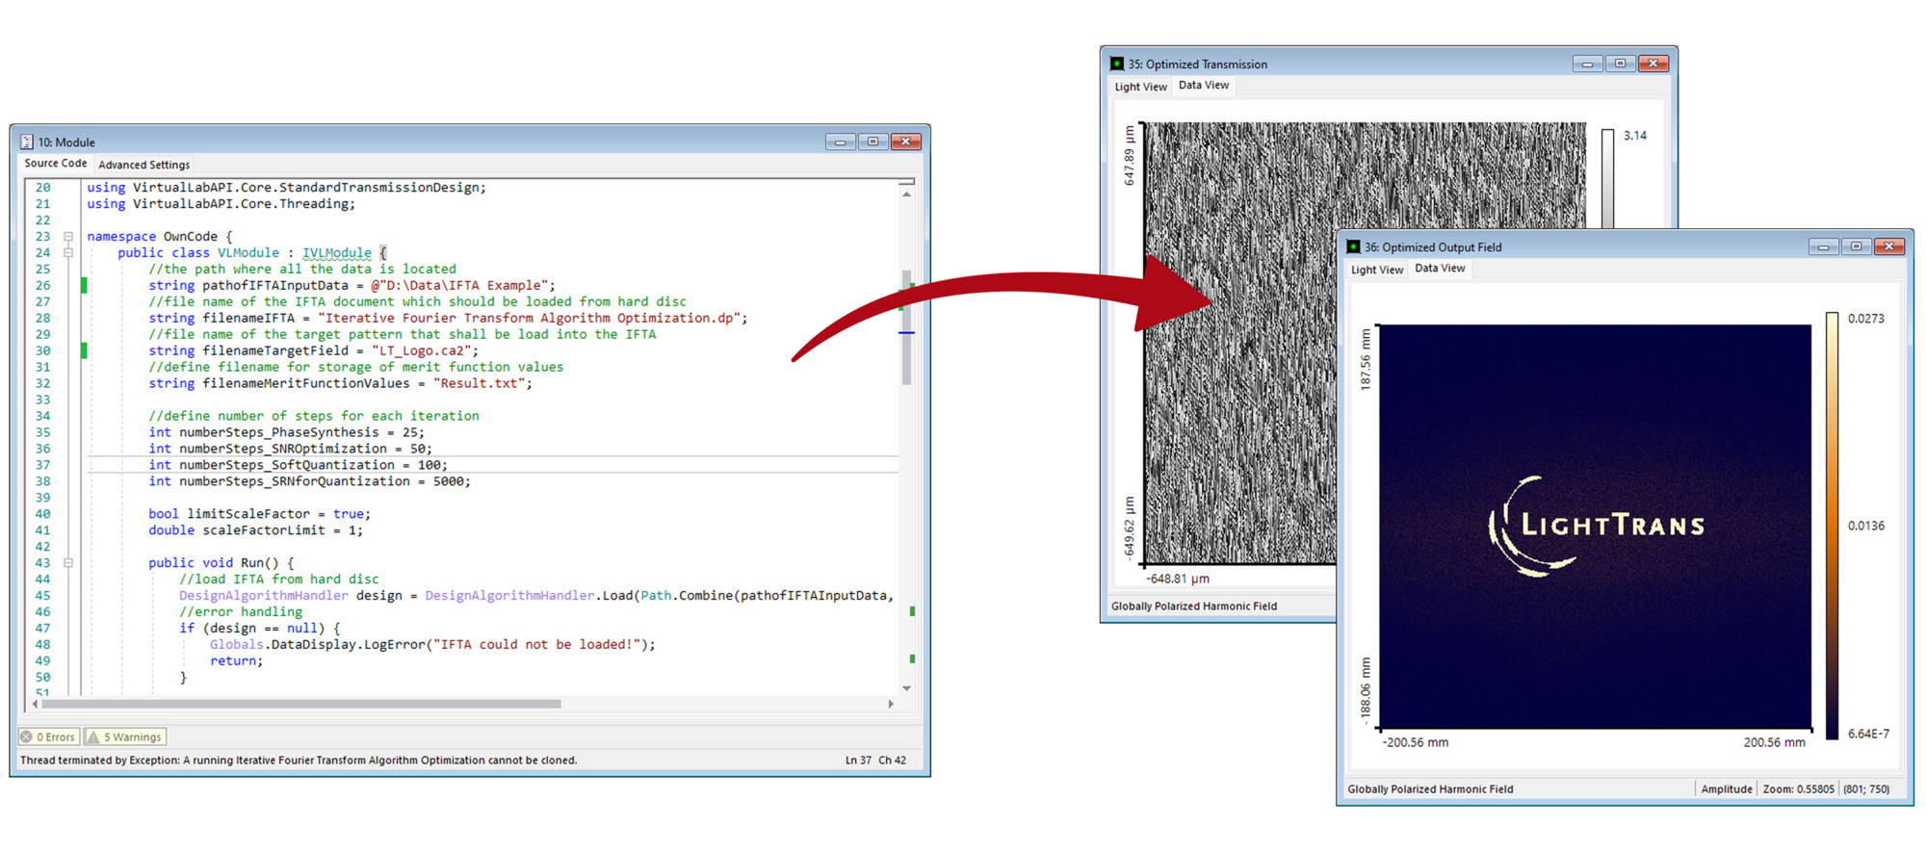Select Data View tab in Optimized Transmission window
Viewport: 1926px width, 852px height.
(x=1204, y=85)
